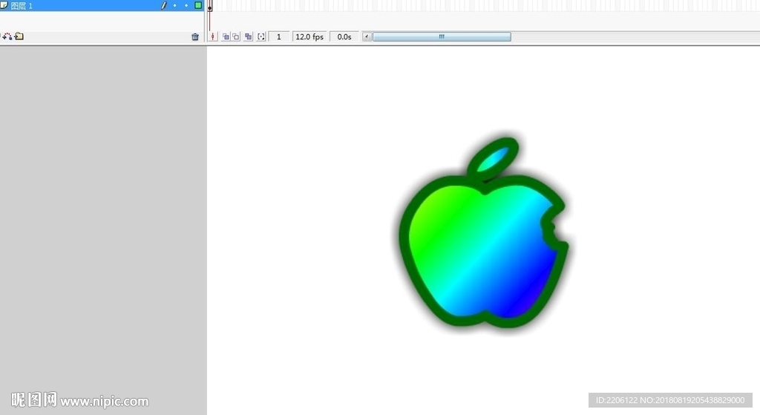Screen dimensions: 760x415
Task: Click the layer type icon beside 图层 1
Action: tap(4, 5)
